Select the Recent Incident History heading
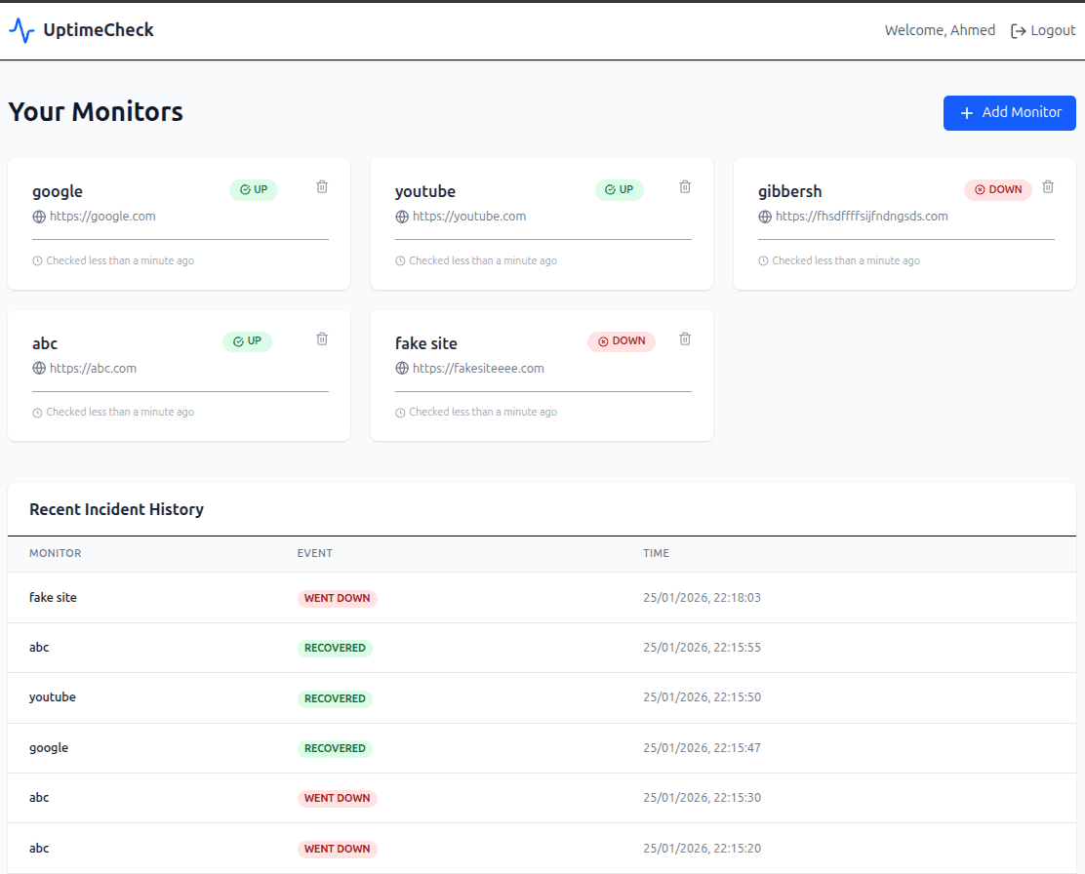This screenshot has width=1085, height=874. [116, 509]
